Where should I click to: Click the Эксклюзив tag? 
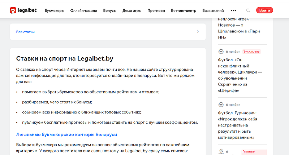[x=251, y=52]
